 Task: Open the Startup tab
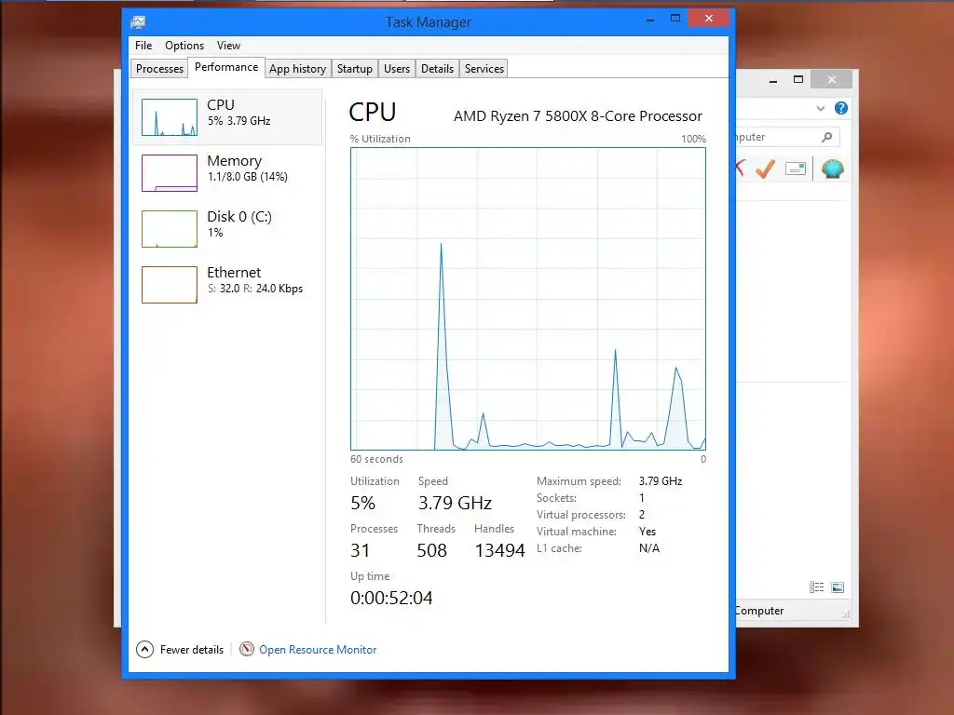click(x=355, y=69)
